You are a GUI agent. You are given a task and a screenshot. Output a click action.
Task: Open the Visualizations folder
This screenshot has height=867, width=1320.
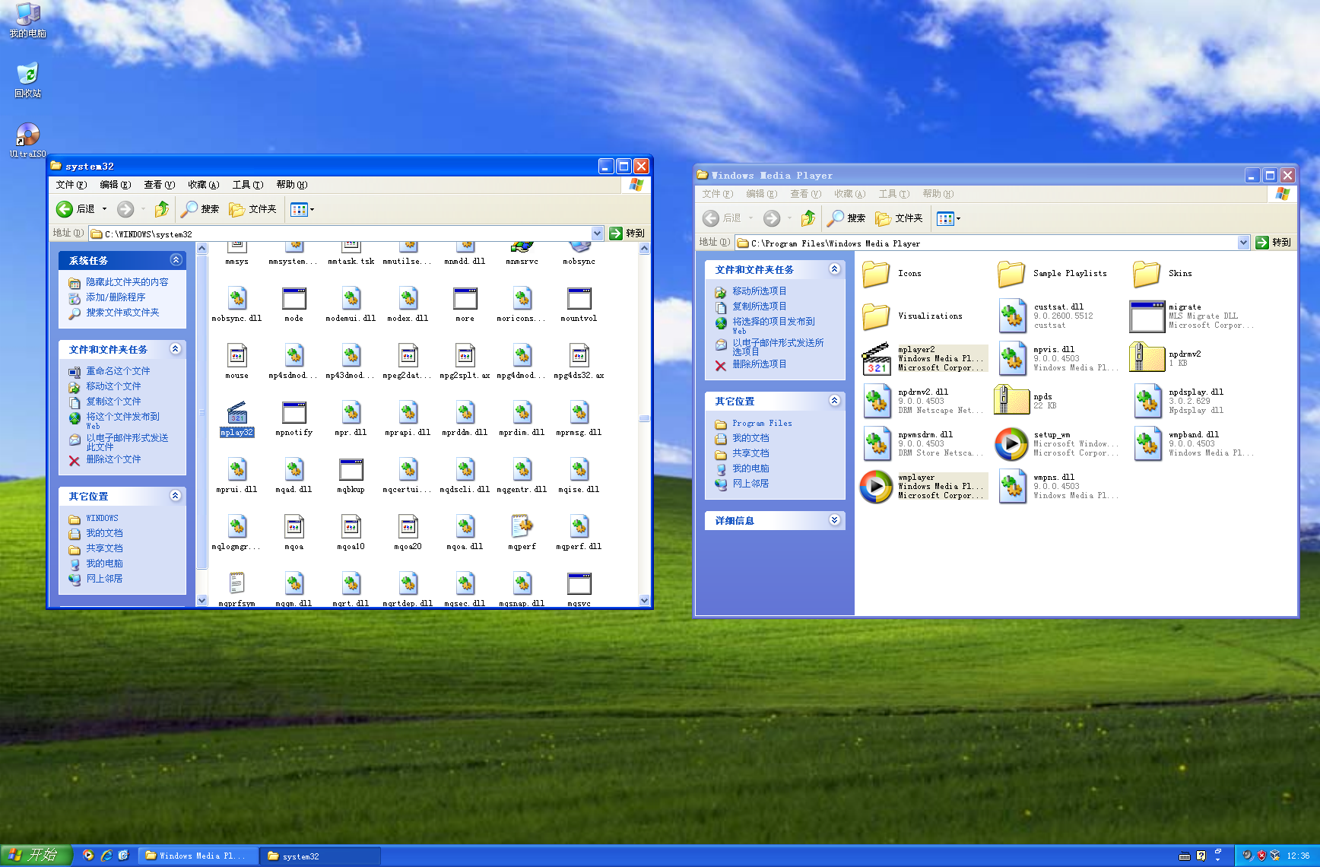pos(875,316)
